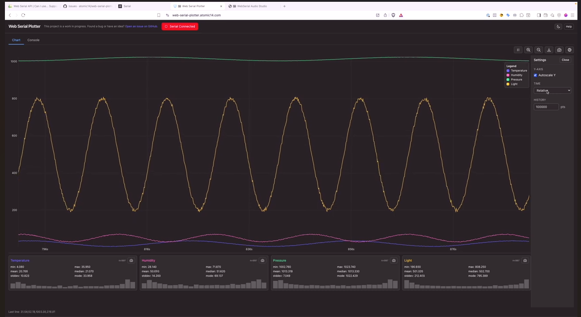Screen dimensions: 581x317
Task: Toggle dark mode moon icon
Action: (558, 26)
